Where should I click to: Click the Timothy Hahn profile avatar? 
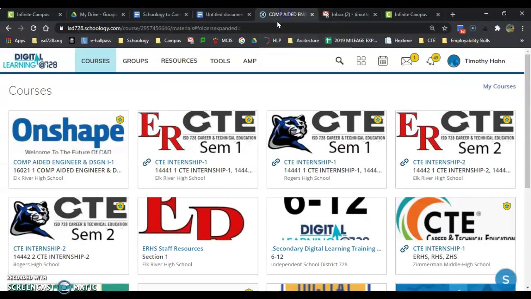pos(454,61)
